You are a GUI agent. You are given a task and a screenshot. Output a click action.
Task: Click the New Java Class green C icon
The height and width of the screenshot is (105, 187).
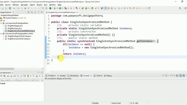[x=86, y=8]
